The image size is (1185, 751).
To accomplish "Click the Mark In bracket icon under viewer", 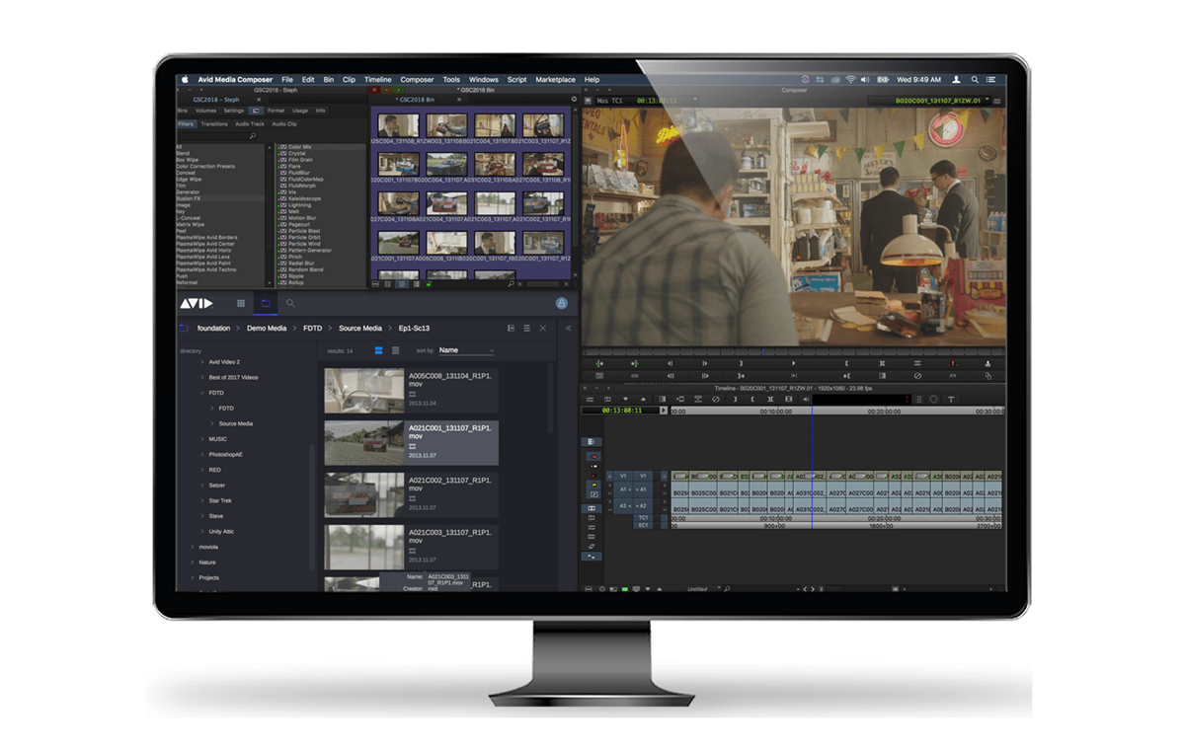I will [846, 363].
